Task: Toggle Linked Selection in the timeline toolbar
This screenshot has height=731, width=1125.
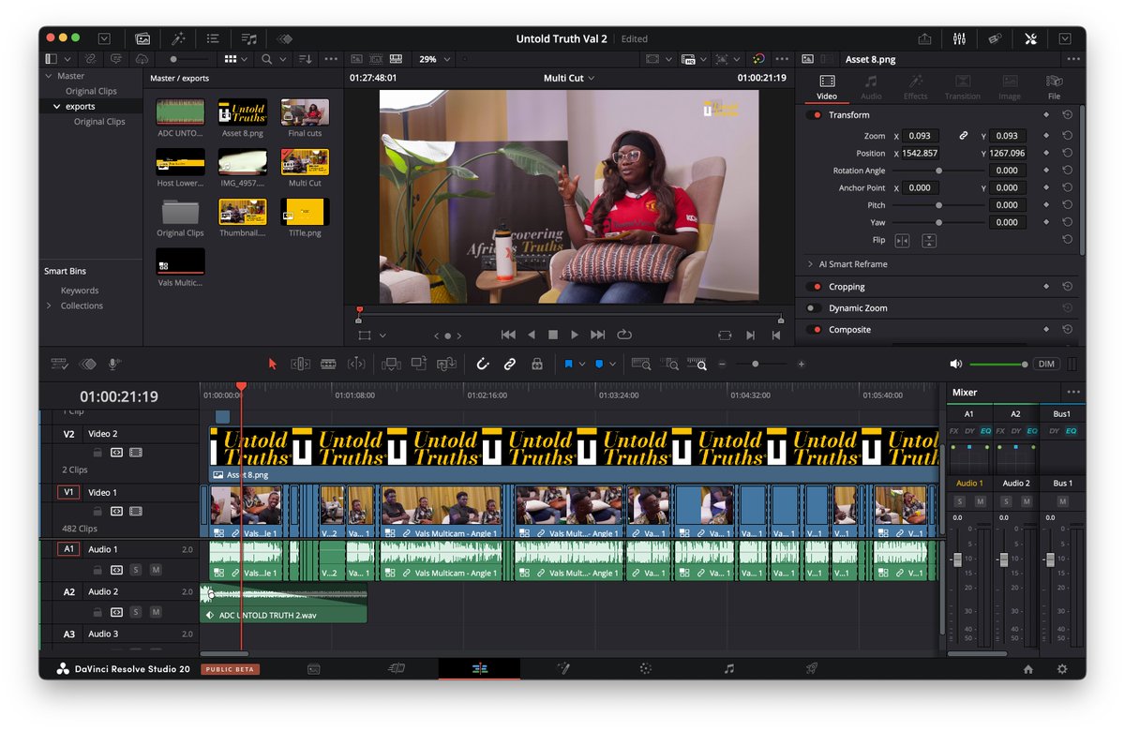Action: 511,364
